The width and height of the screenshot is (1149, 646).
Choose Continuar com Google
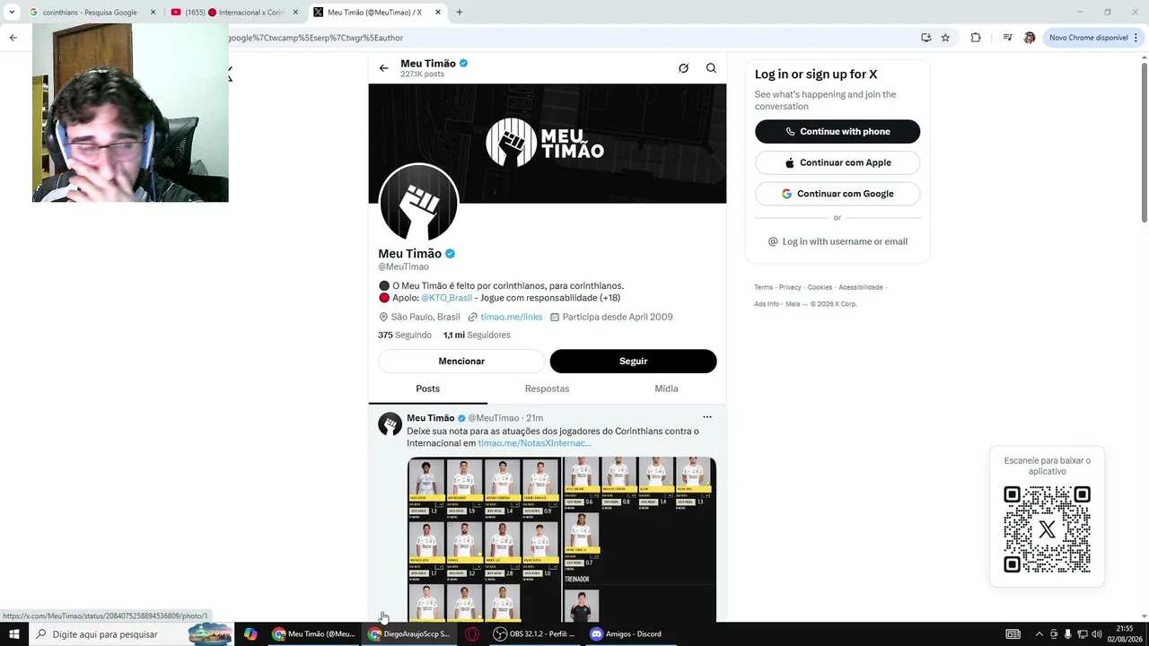pos(838,194)
